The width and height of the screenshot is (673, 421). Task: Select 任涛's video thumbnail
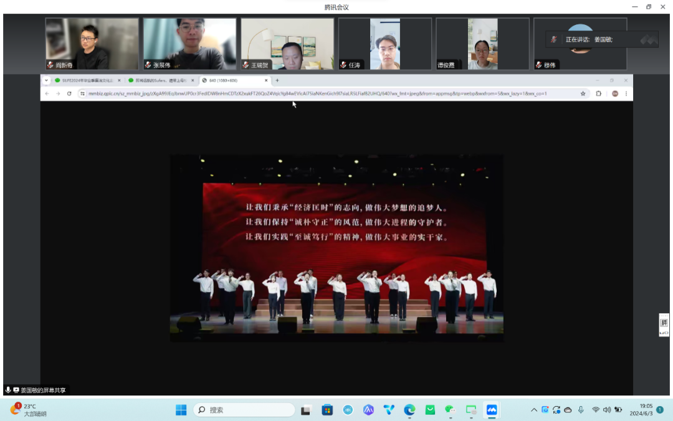coord(384,44)
